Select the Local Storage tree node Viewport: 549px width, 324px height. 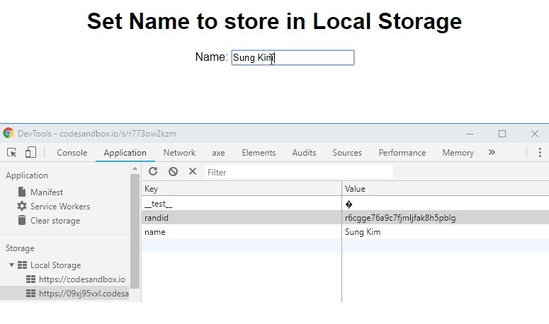(x=55, y=265)
